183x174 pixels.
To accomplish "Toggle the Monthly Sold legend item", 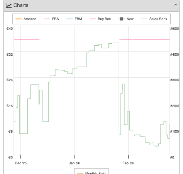I will [91, 173].
